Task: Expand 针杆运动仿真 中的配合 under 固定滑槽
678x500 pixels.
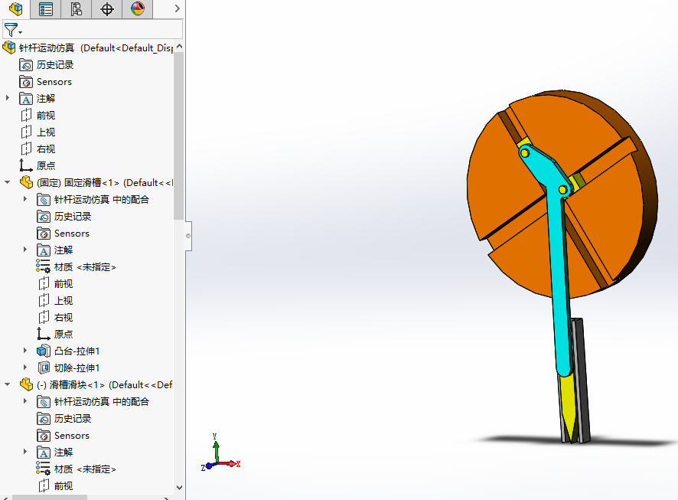Action: [25, 199]
